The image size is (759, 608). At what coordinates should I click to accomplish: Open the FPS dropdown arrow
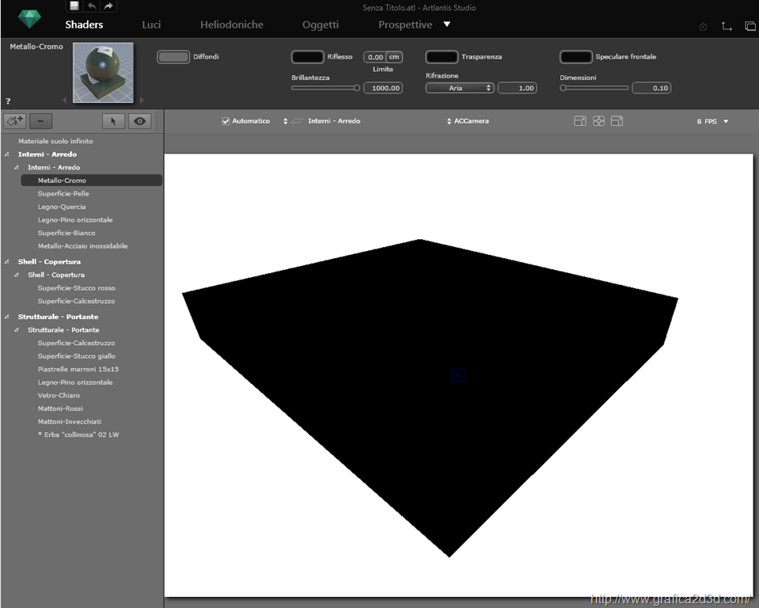pyautogui.click(x=726, y=121)
